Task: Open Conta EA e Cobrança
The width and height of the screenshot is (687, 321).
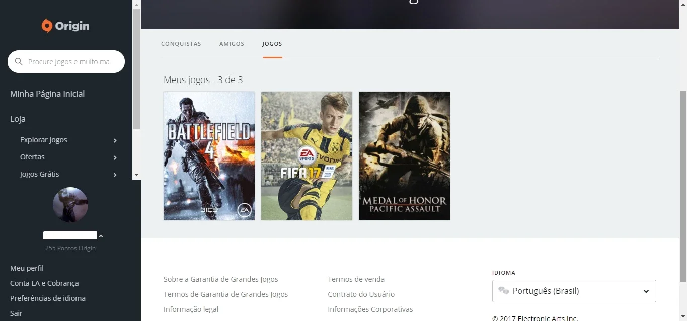Action: (44, 283)
